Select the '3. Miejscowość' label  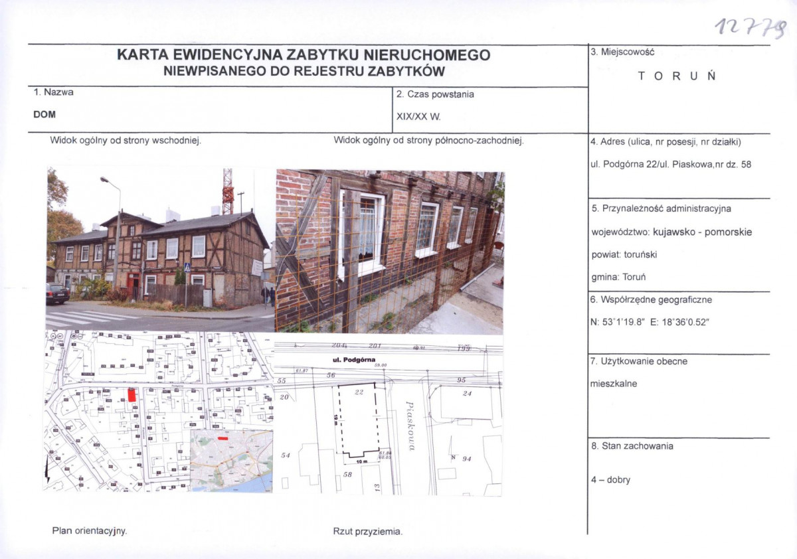622,52
